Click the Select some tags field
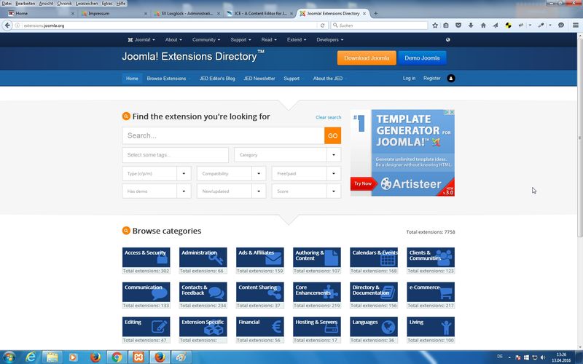This screenshot has width=583, height=364. (x=175, y=155)
